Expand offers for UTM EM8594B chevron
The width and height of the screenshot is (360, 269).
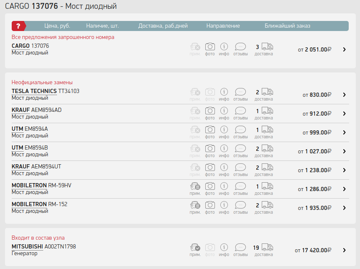pos(345,151)
